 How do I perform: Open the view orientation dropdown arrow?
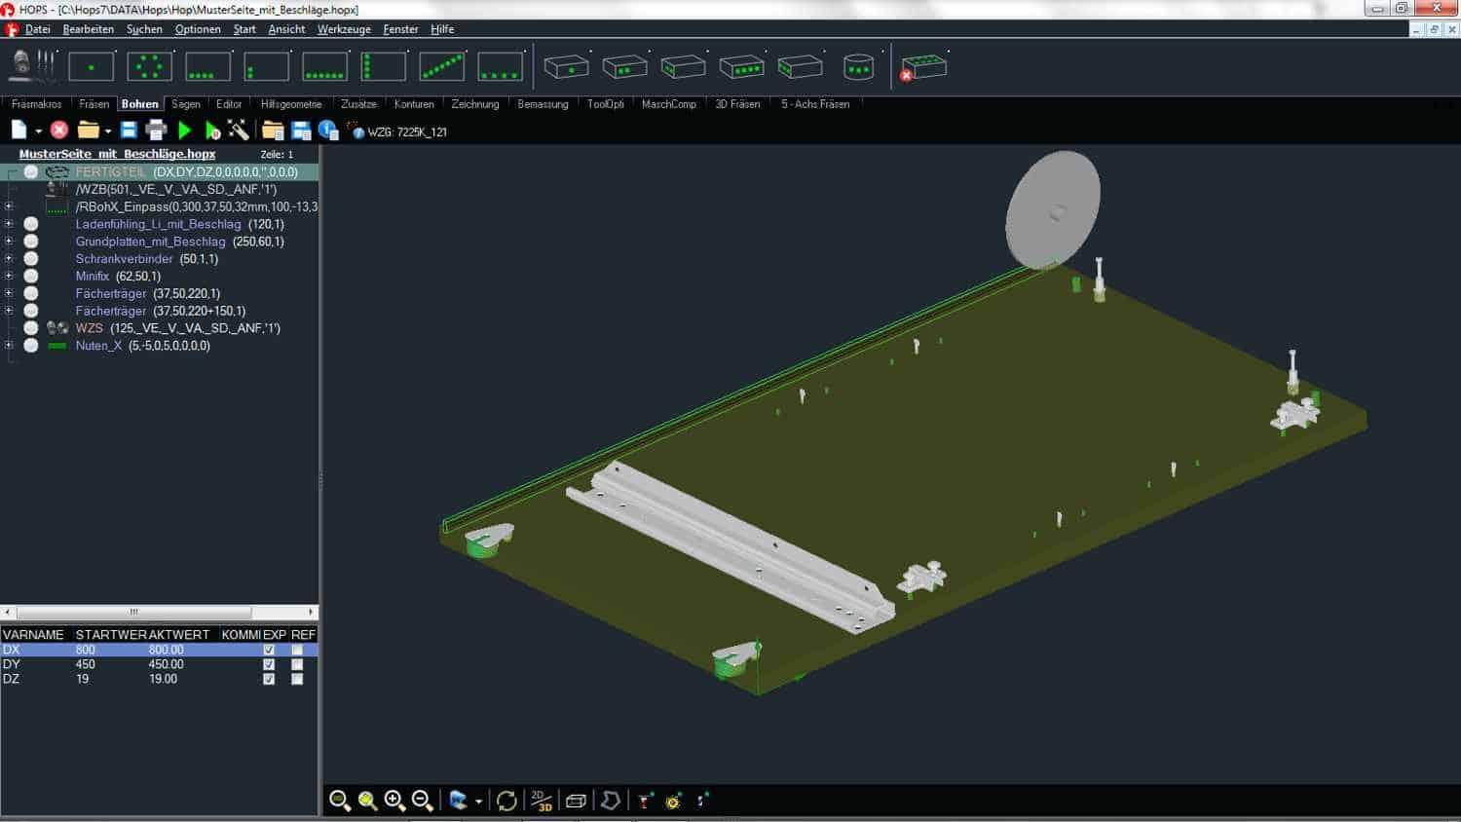[x=478, y=802]
